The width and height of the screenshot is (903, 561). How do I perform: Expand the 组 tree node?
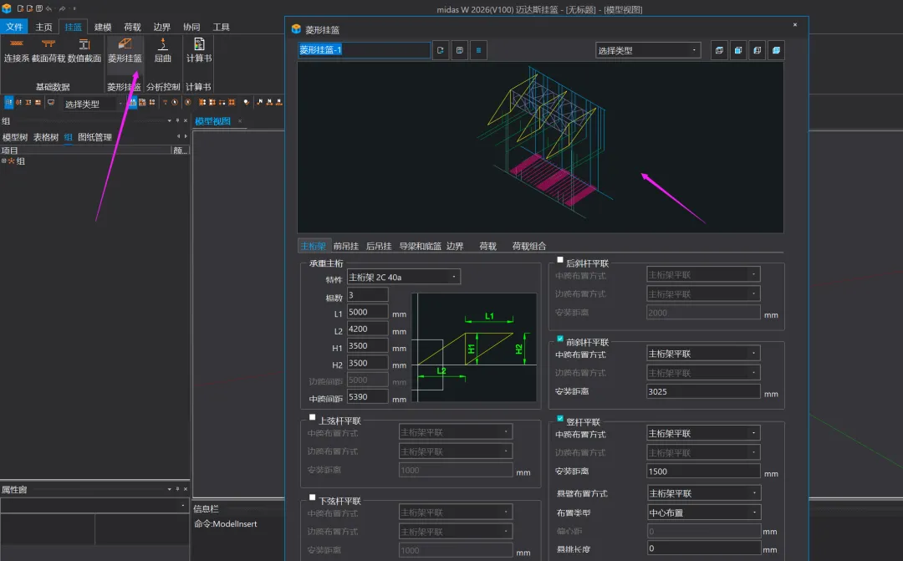[x=4, y=161]
